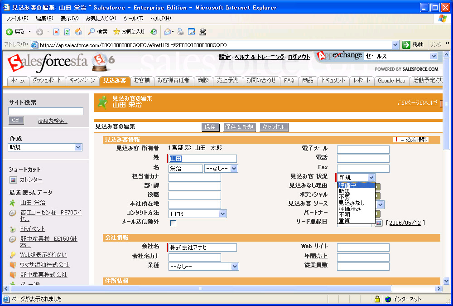The height and width of the screenshot is (306, 453).
Task: Switch to the レポート tab
Action: 361,80
